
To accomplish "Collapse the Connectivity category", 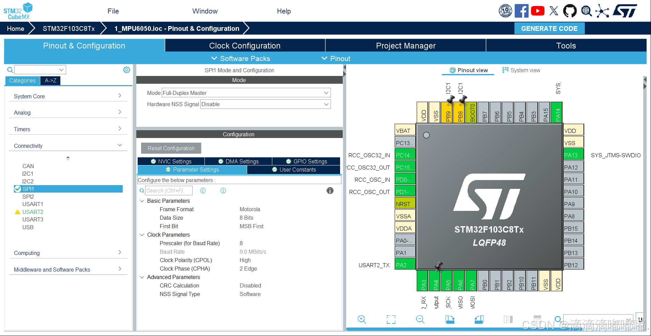I will pos(68,146).
